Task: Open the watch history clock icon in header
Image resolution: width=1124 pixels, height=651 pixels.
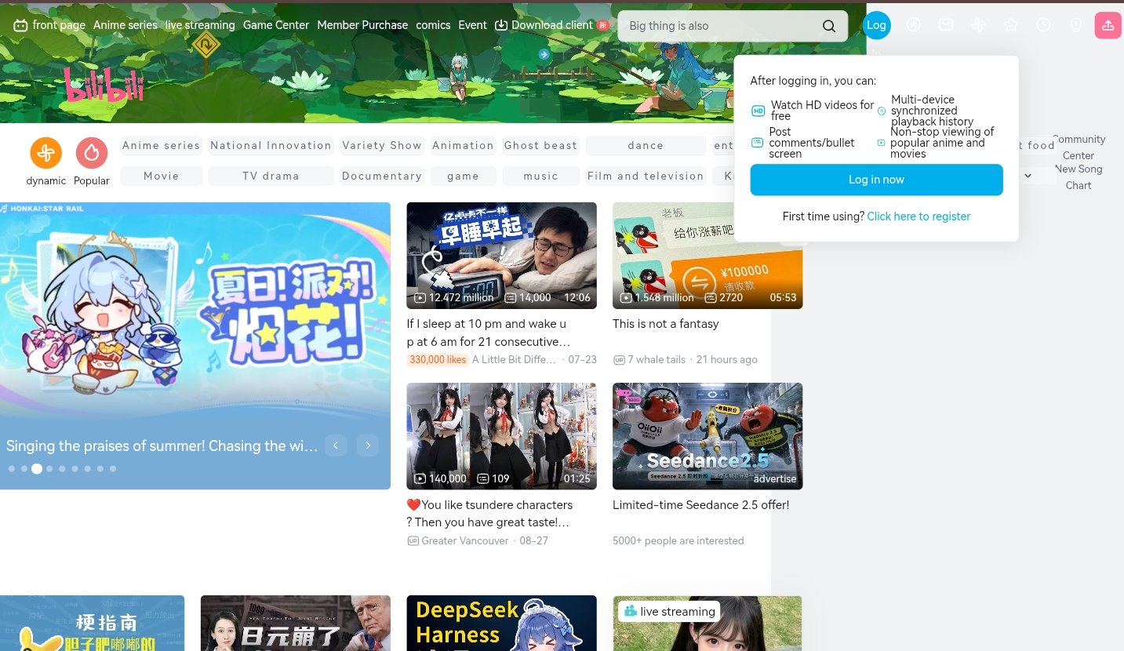Action: click(1043, 25)
